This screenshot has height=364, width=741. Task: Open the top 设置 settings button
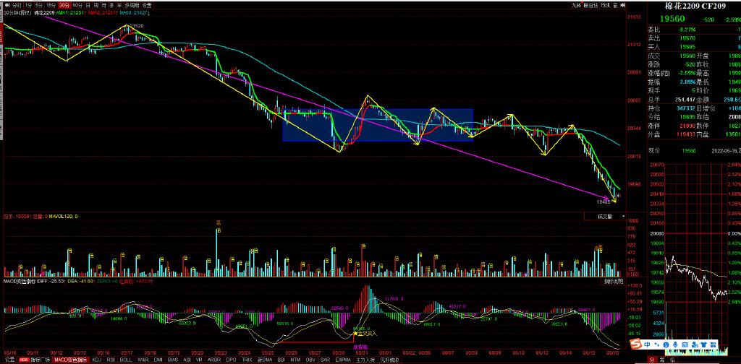coord(146,5)
